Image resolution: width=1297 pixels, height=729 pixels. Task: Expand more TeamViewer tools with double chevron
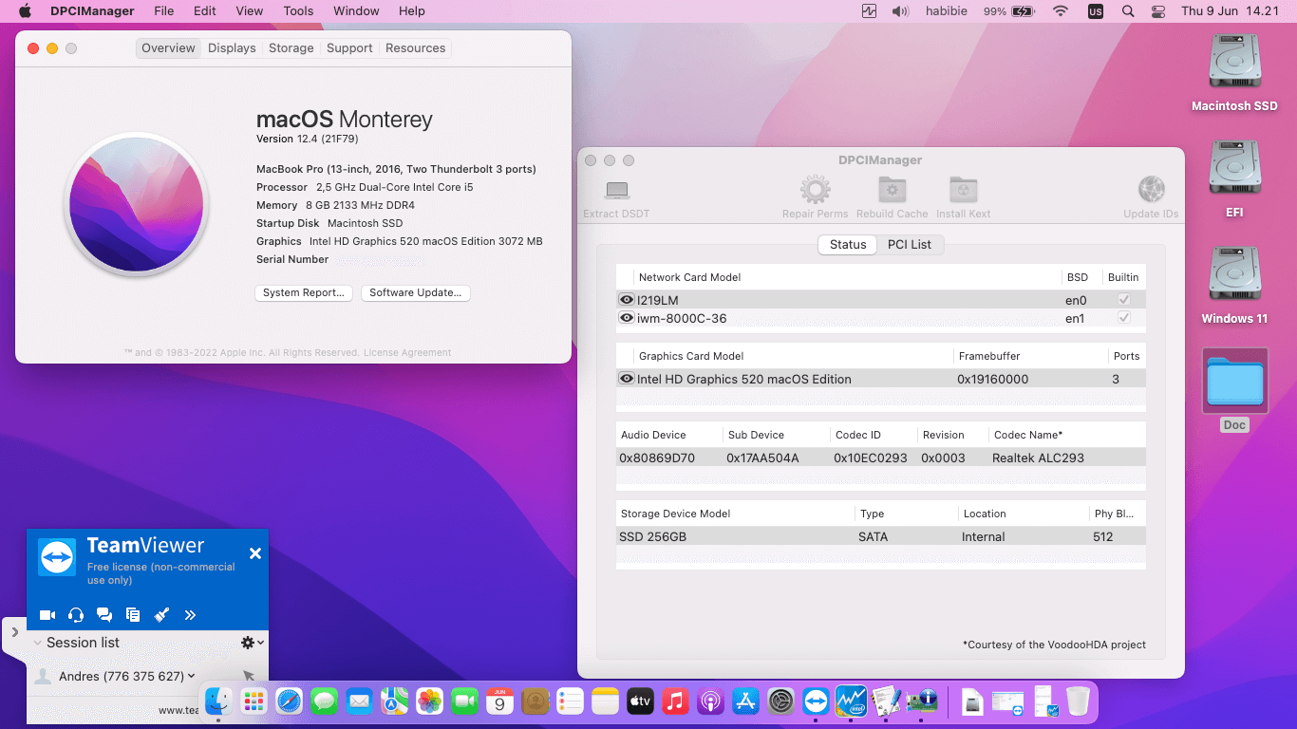pyautogui.click(x=190, y=615)
